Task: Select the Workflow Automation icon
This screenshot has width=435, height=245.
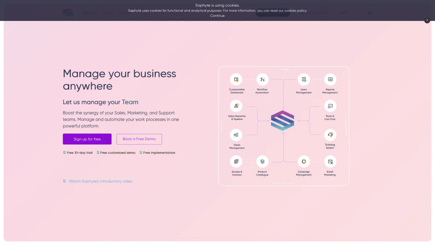Action: 262,79
